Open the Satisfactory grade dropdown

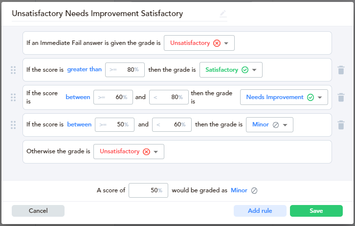click(x=231, y=70)
